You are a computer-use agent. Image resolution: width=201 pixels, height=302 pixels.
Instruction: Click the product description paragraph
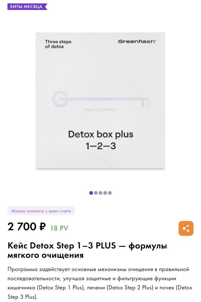click(100, 283)
